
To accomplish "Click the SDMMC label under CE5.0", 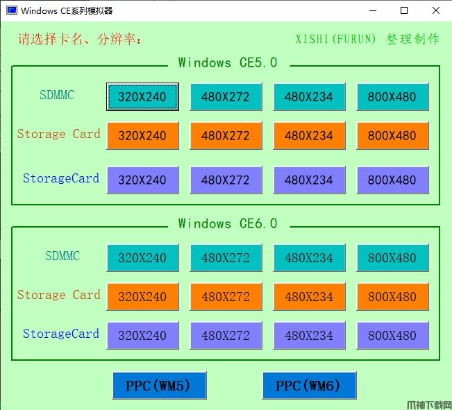I will click(x=57, y=95).
